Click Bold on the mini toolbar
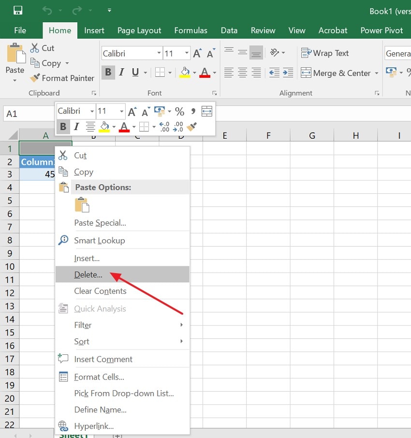The height and width of the screenshot is (438, 411). [x=63, y=127]
